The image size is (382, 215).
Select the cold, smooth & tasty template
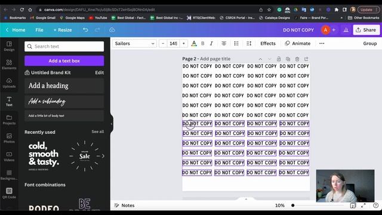coord(44,156)
